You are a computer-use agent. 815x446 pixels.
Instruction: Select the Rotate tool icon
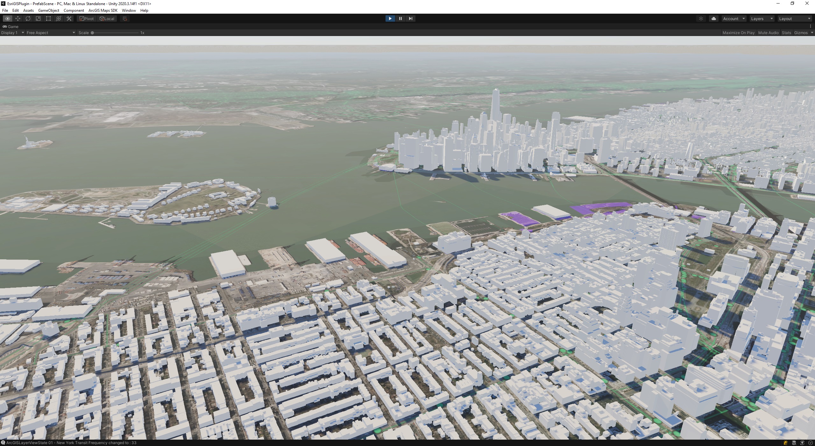pos(28,18)
